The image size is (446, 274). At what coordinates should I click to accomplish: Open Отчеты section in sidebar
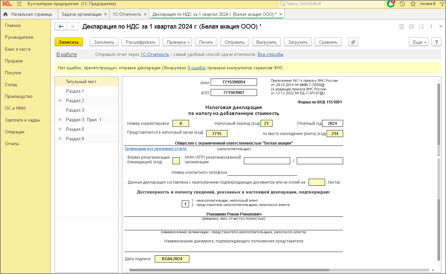pyautogui.click(x=12, y=144)
